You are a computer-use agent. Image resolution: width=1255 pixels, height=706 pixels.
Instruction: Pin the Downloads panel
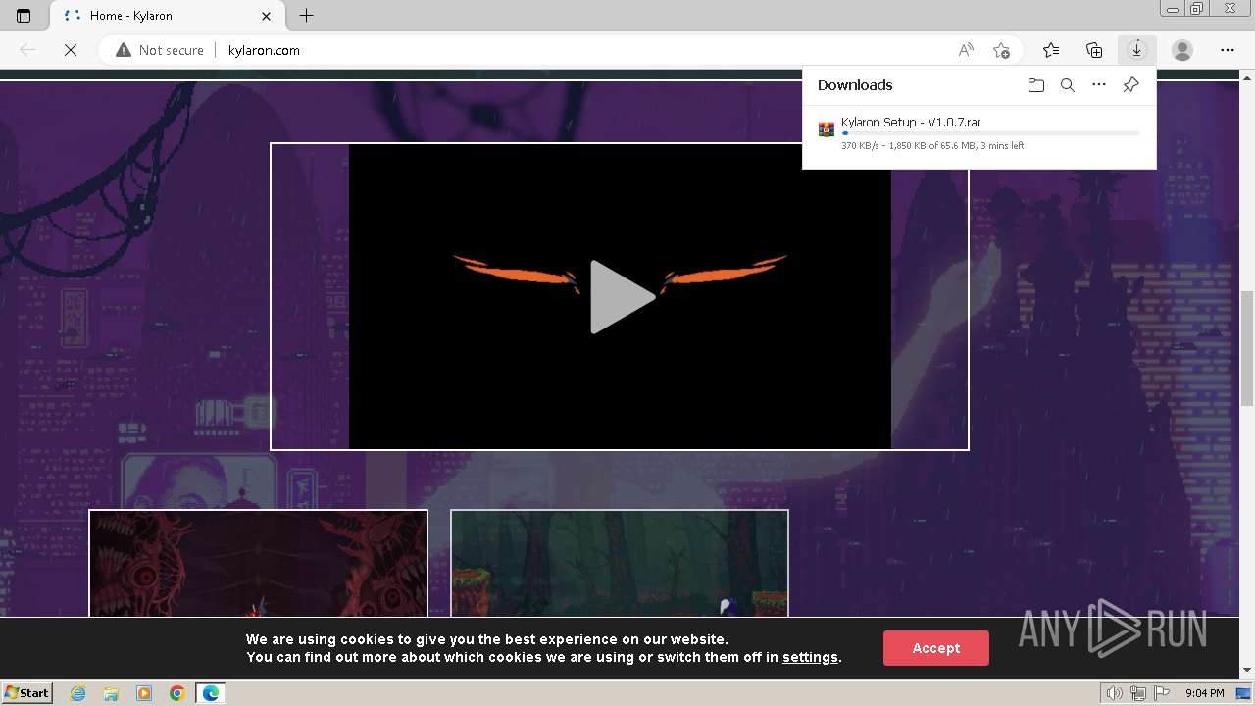pyautogui.click(x=1130, y=85)
